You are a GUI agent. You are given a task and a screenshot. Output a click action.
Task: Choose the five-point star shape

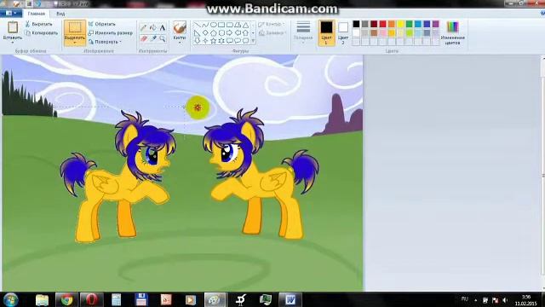pos(213,41)
